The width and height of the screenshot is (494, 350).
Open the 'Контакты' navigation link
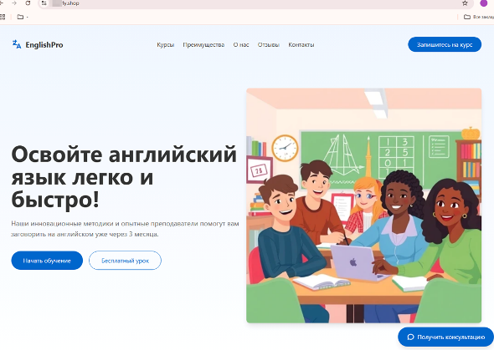(x=301, y=44)
